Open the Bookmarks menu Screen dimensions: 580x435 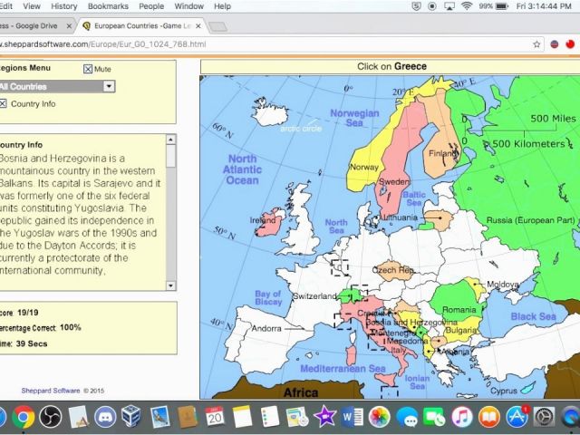tap(108, 6)
